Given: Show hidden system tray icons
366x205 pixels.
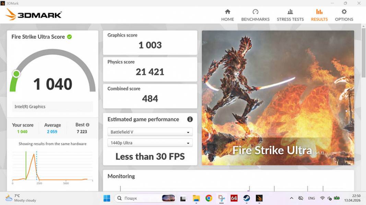Looking at the screenshot, I should [x=292, y=198].
